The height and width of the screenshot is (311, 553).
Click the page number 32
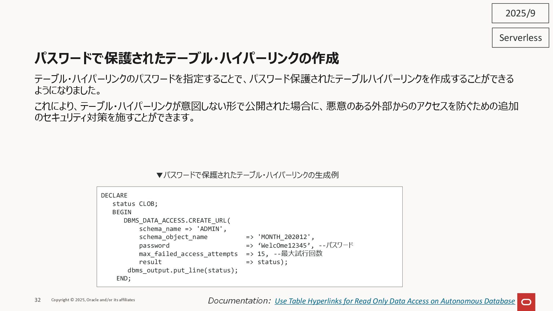[38, 300]
